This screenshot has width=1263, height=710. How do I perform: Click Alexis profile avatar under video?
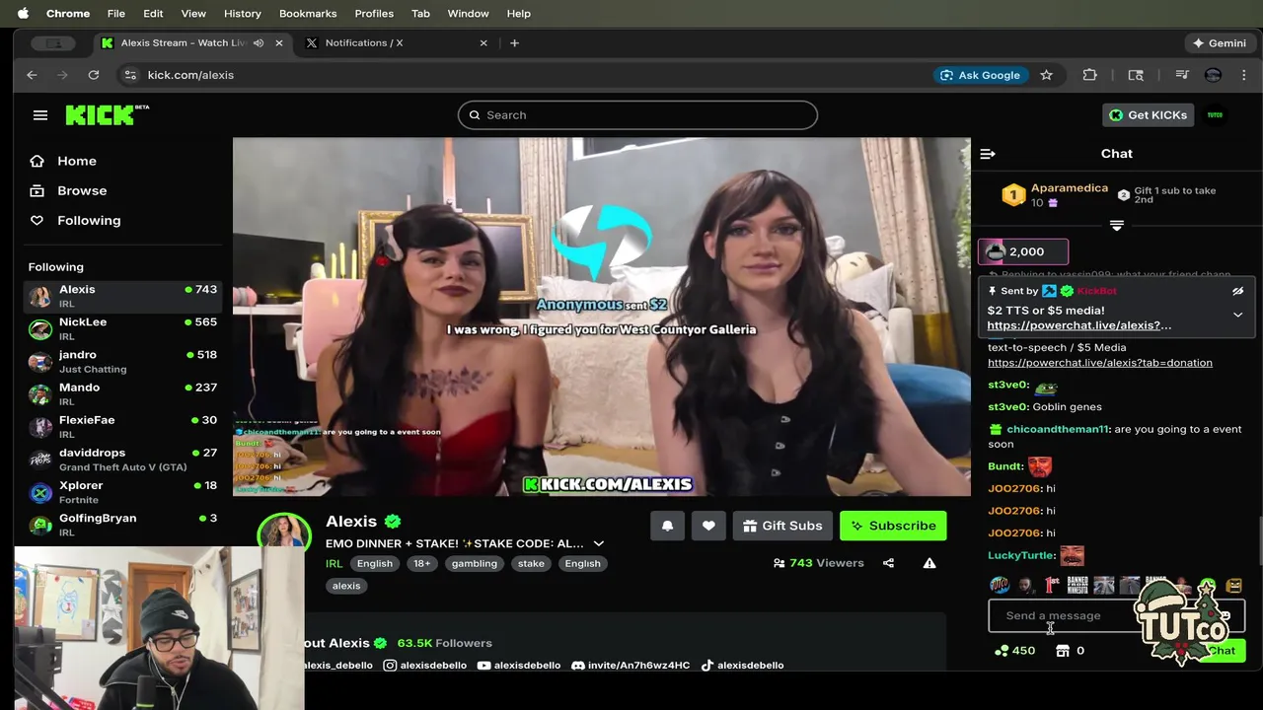283,532
